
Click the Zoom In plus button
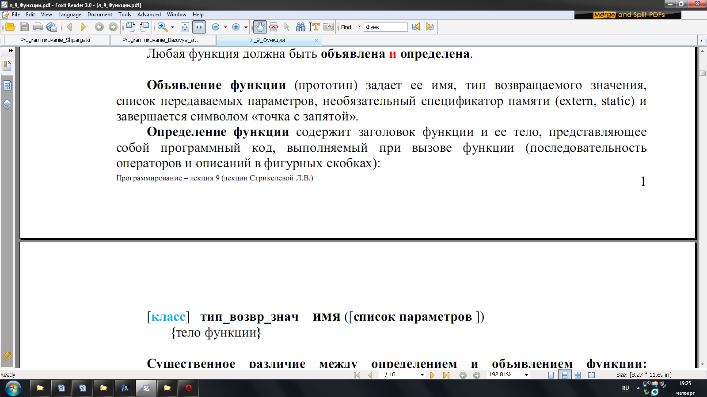236,27
